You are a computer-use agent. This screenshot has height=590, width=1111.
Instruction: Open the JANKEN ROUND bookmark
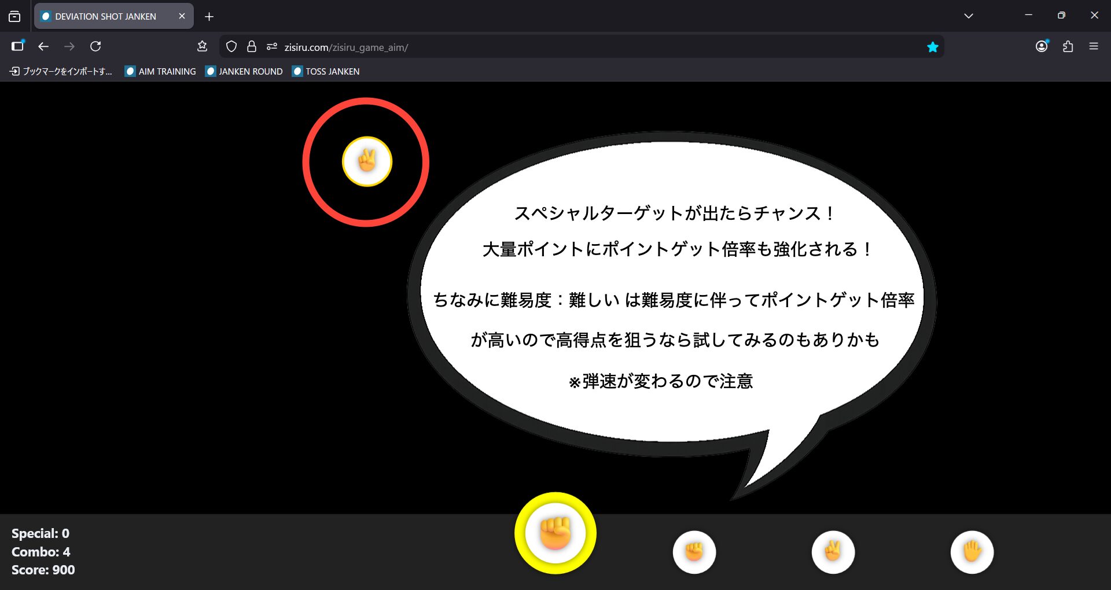click(244, 71)
